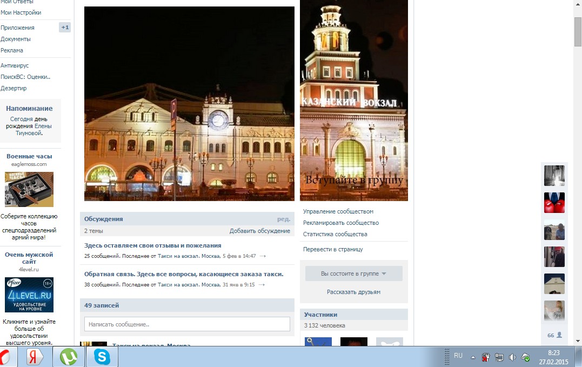Open the Казанский вокзал group avatar

click(x=354, y=100)
